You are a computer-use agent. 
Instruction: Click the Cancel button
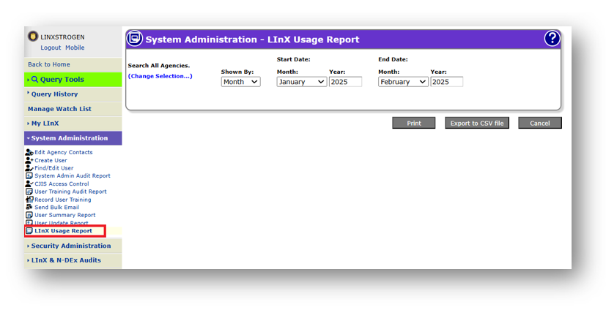(540, 123)
